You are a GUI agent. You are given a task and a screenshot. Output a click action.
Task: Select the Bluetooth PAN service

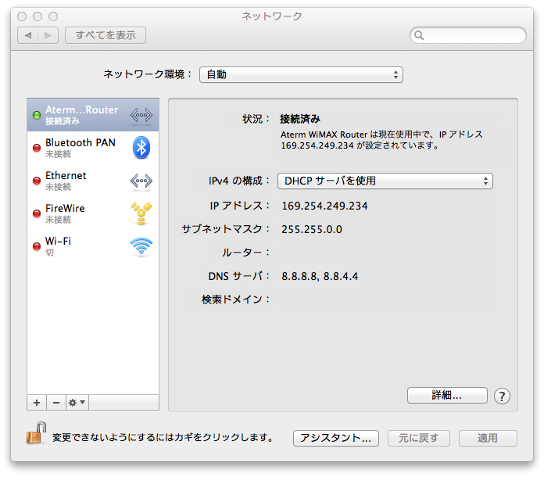93,148
